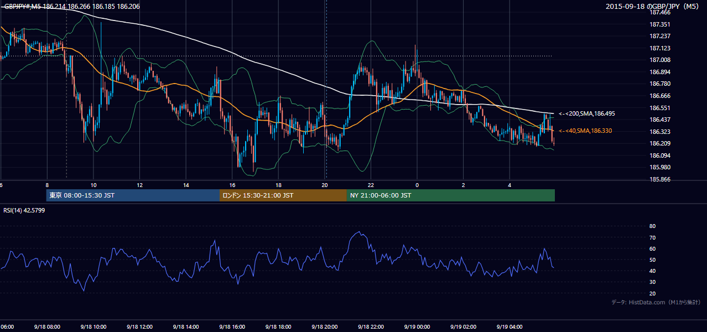The width and height of the screenshot is (707, 332).
Task: Click the 200 SMA 186.495 line label
Action: 587,113
